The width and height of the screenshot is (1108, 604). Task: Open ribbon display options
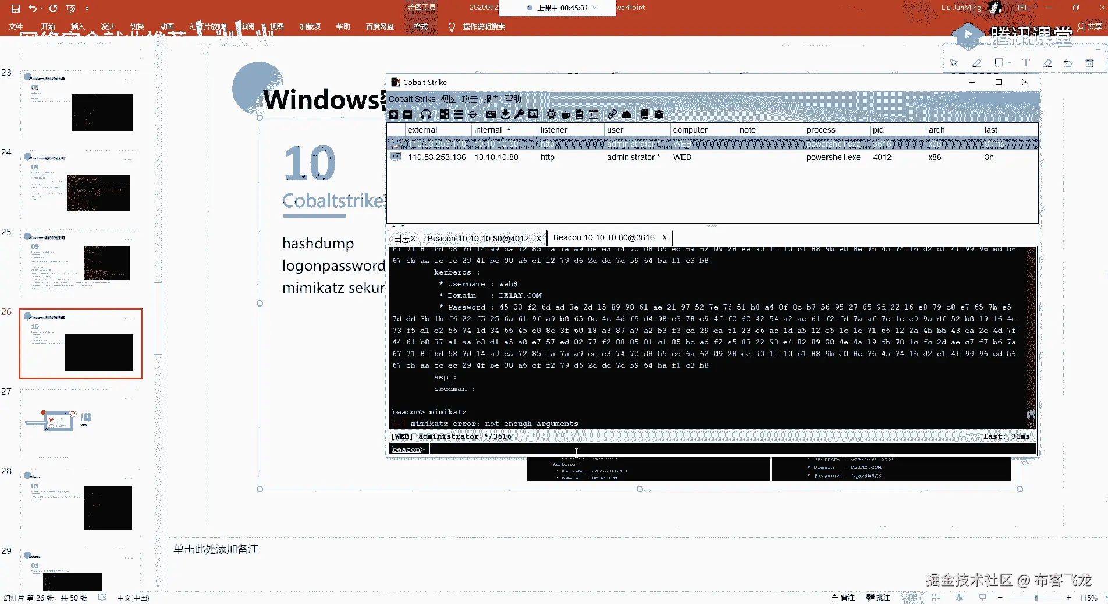pyautogui.click(x=1022, y=8)
